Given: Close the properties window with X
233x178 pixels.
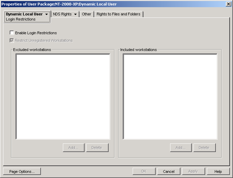Looking at the screenshot, I should pyautogui.click(x=229, y=4).
